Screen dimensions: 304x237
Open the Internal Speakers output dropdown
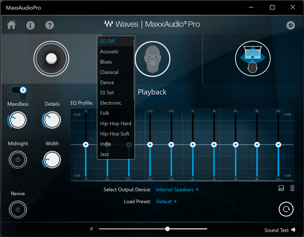[177, 189]
